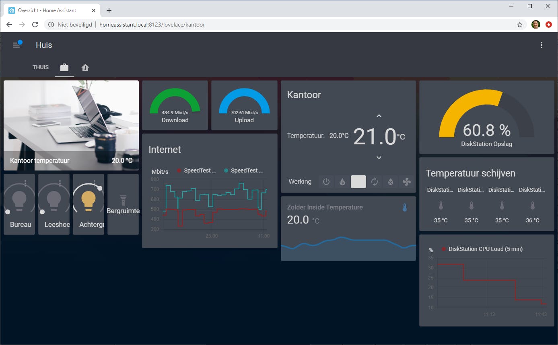Toggle the Bergruimte flashlight icon

point(123,200)
